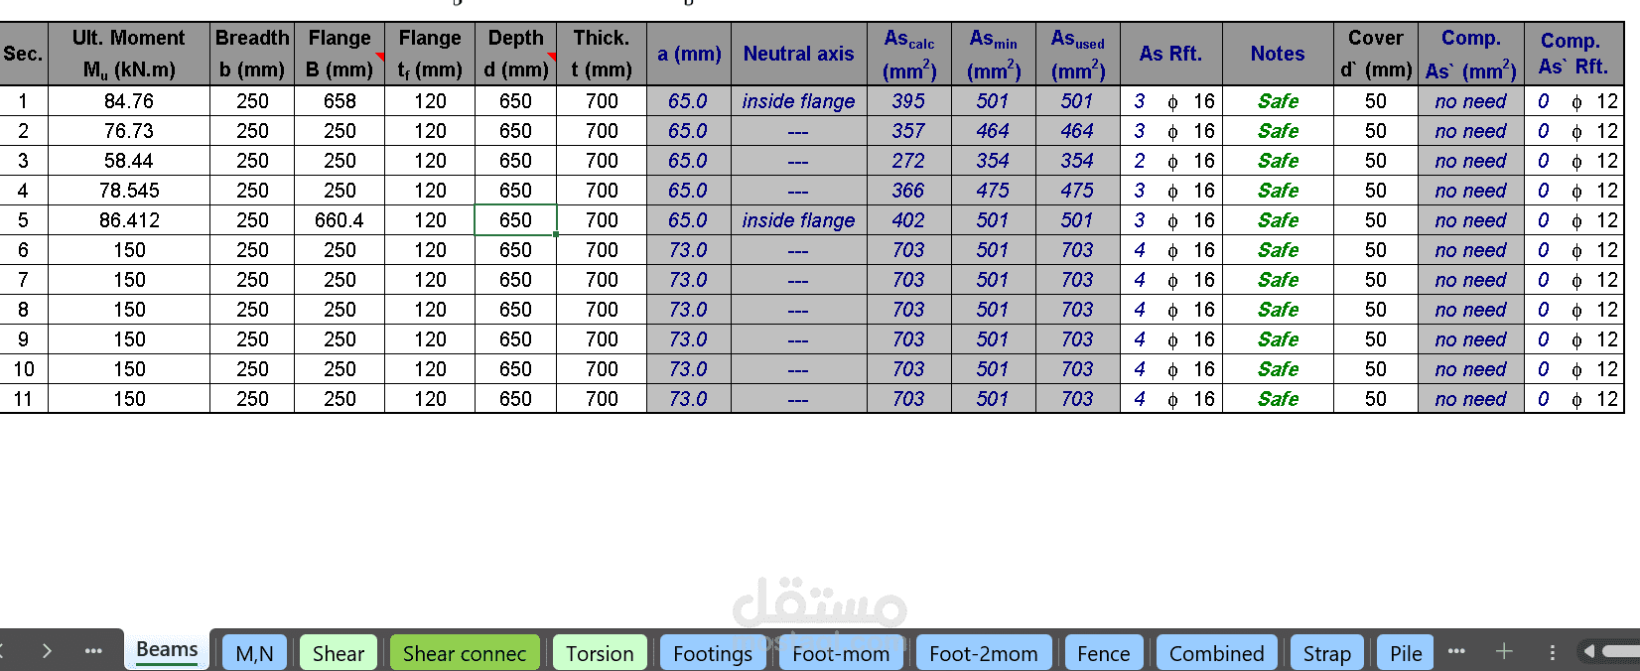The width and height of the screenshot is (1640, 671).
Task: Click thickness 700 in section 9 row
Action: click(x=602, y=339)
